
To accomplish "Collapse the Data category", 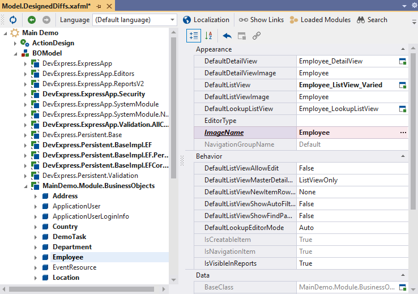I will [x=403, y=275].
